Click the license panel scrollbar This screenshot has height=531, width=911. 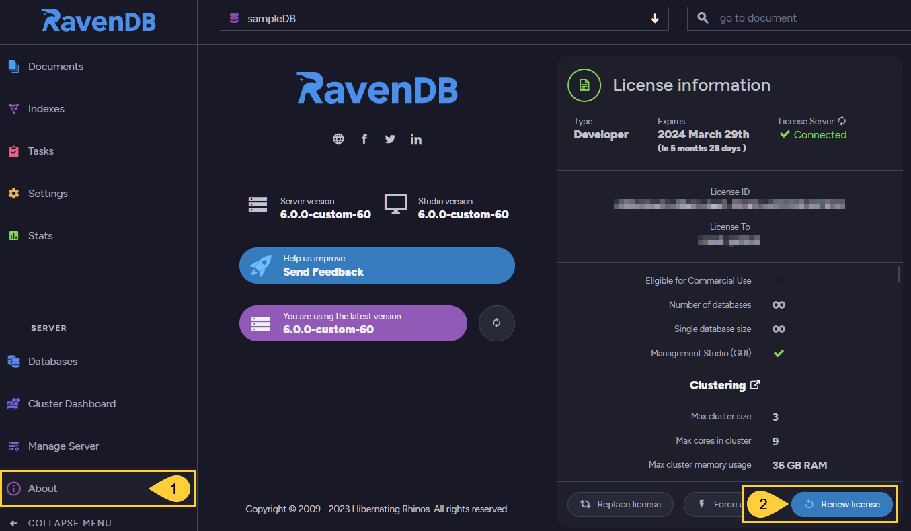(900, 274)
